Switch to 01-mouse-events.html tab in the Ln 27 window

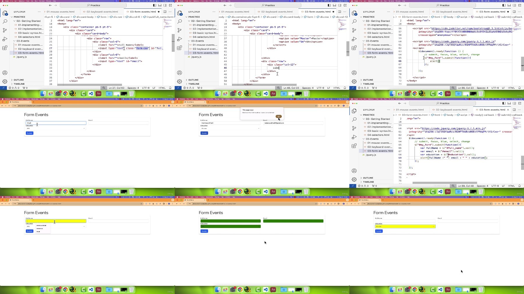tap(60, 12)
